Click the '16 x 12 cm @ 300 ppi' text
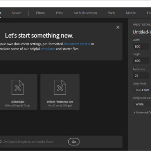Screen dimensions: 151x151 [60, 105]
